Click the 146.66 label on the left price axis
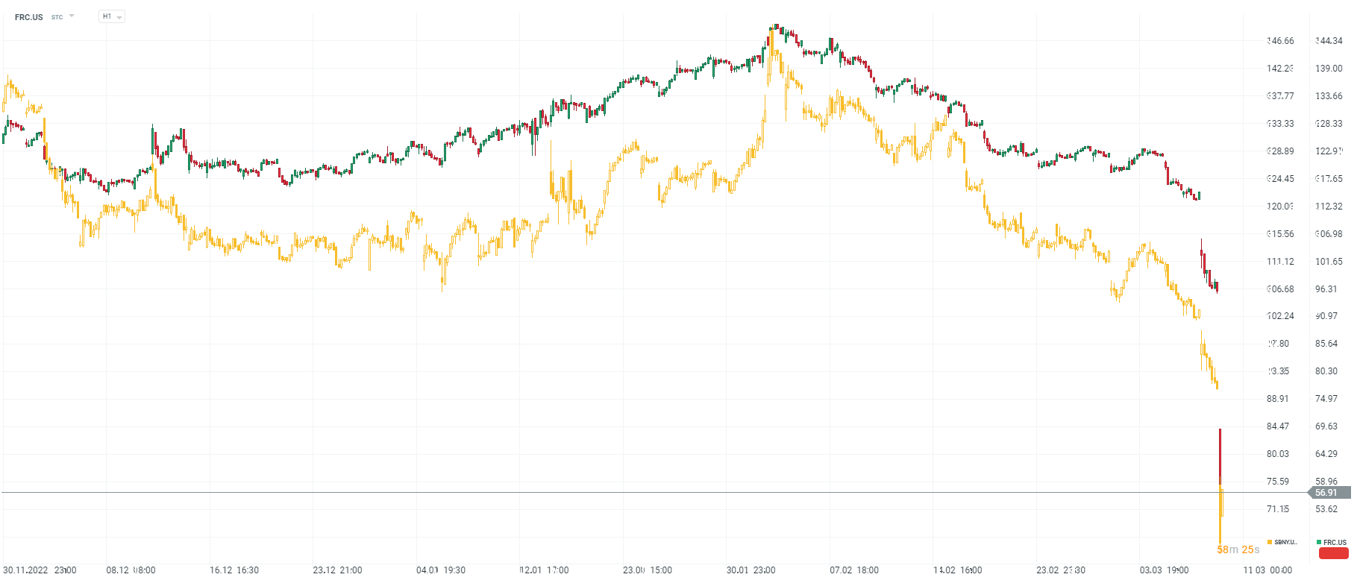1360x583 pixels. pos(1280,41)
